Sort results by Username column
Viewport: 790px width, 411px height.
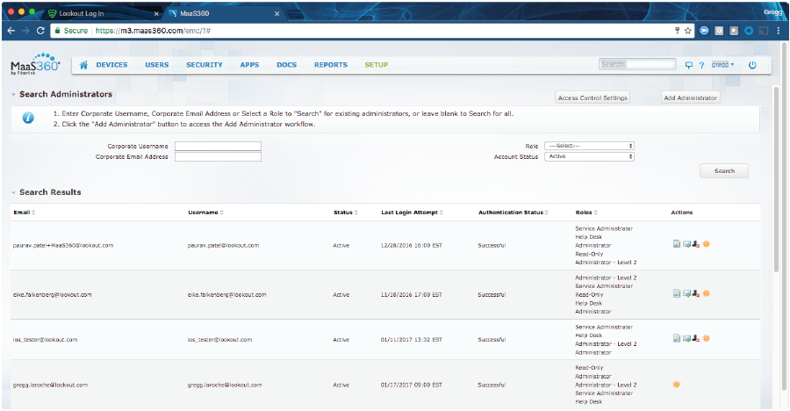pos(205,213)
